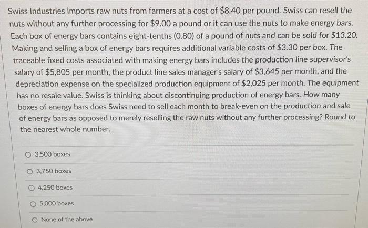Click the "None of the above" label text
This screenshot has width=368, height=228.
(67, 220)
